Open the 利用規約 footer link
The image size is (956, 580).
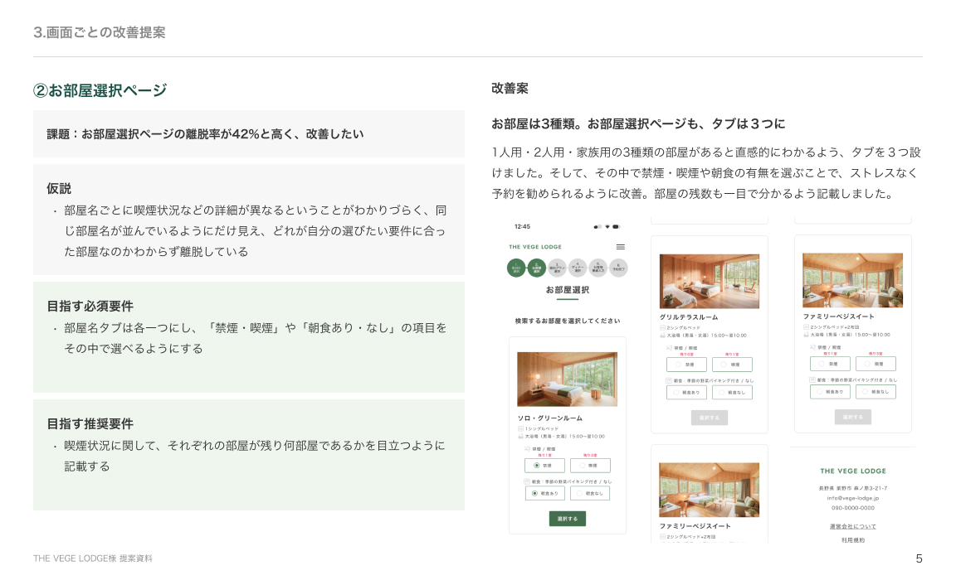coord(852,540)
